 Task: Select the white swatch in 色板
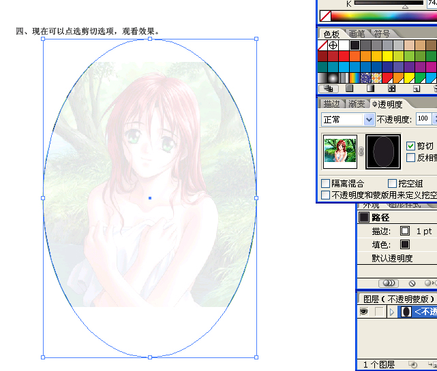[344, 45]
